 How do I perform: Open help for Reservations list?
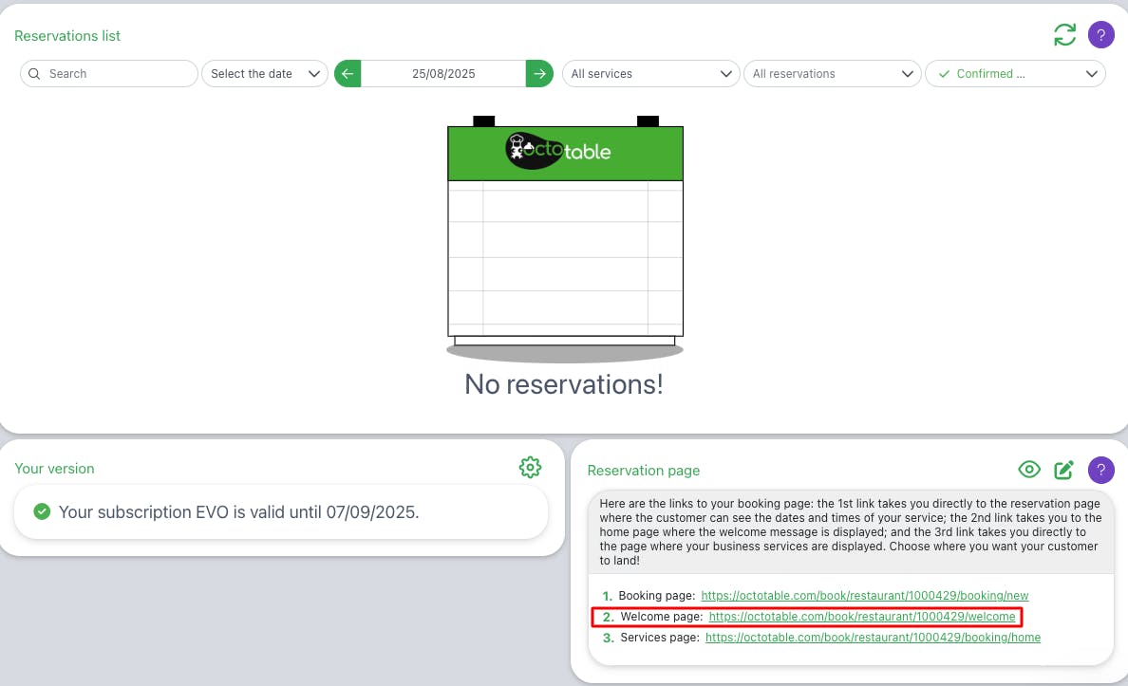(1101, 34)
